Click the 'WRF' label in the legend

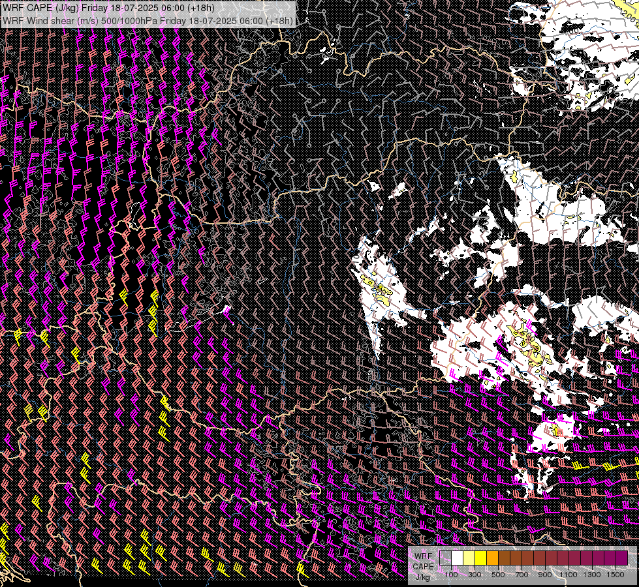424,556
